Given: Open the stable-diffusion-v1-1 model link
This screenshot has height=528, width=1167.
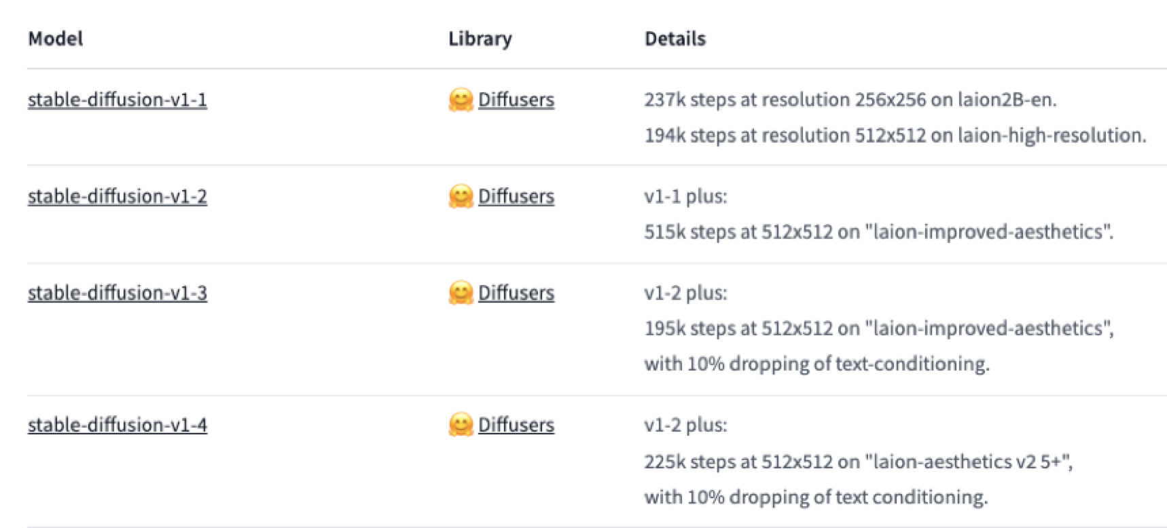Looking at the screenshot, I should point(118,100).
